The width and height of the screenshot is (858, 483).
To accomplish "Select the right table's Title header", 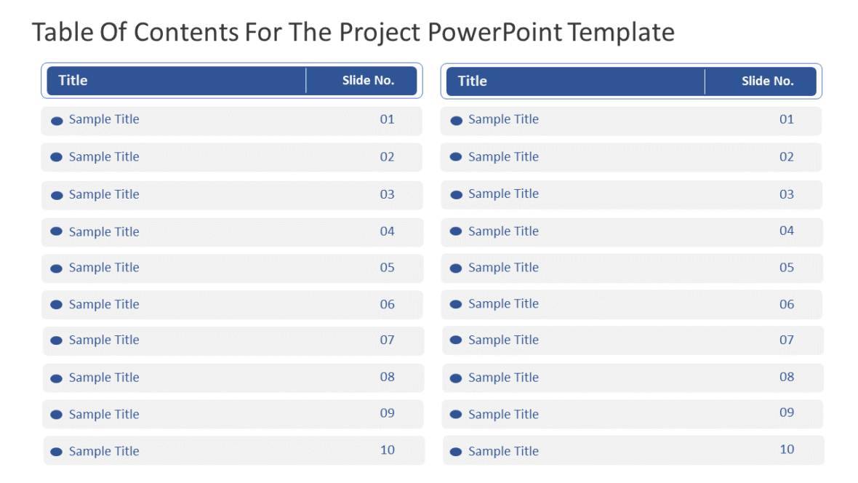I will [472, 81].
